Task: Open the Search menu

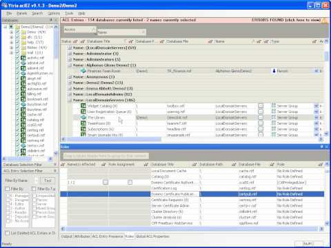Action: (x=37, y=13)
